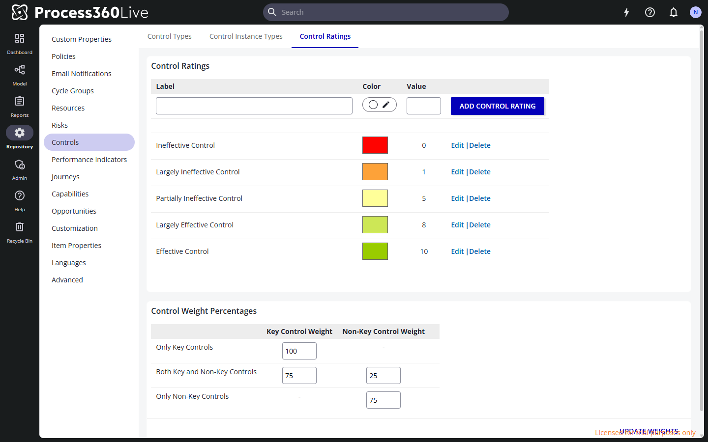Delete the Partially Ineffective Control rating
The image size is (708, 442).
(480, 198)
